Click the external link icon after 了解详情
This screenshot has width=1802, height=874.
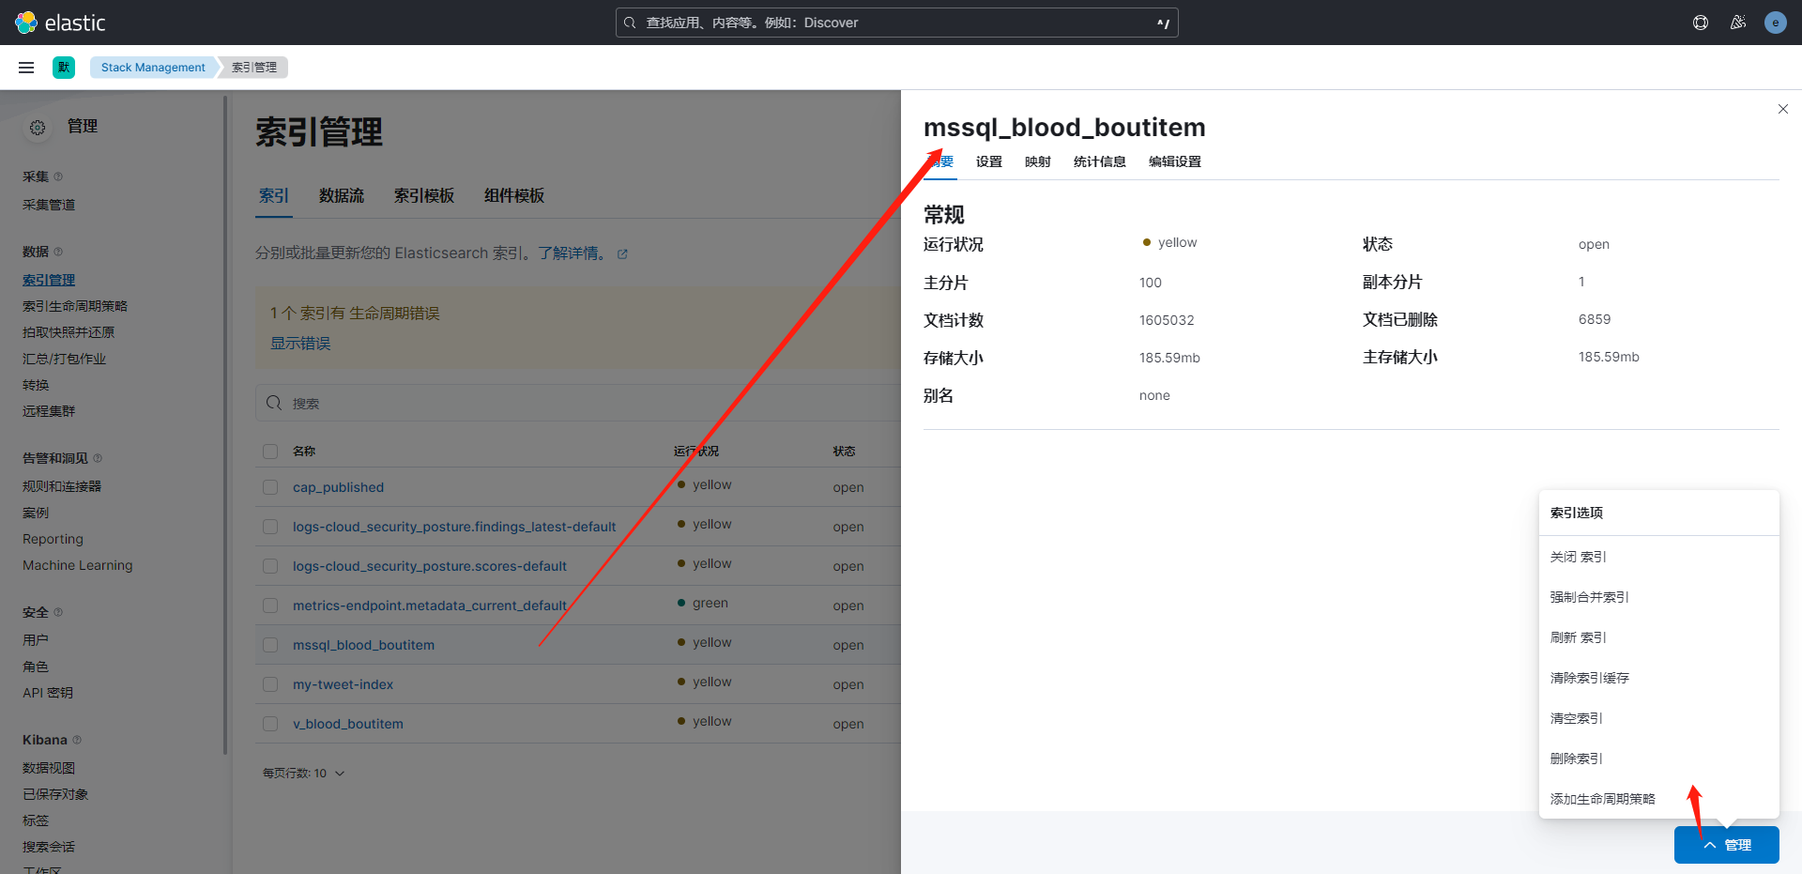click(x=622, y=254)
